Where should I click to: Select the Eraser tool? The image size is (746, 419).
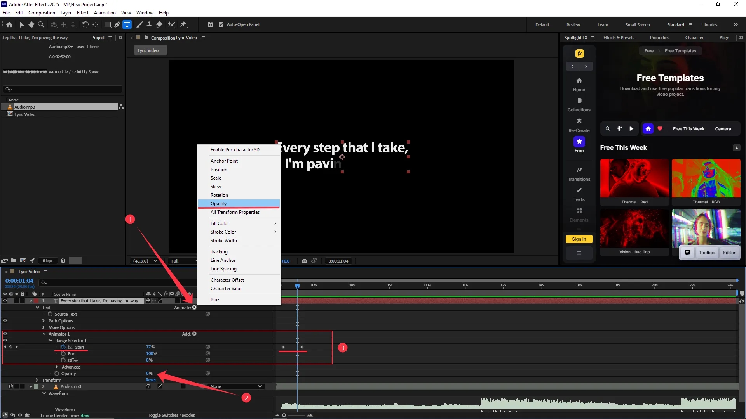point(159,24)
